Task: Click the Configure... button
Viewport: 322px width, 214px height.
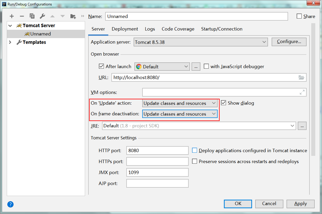Action: tap(289, 42)
